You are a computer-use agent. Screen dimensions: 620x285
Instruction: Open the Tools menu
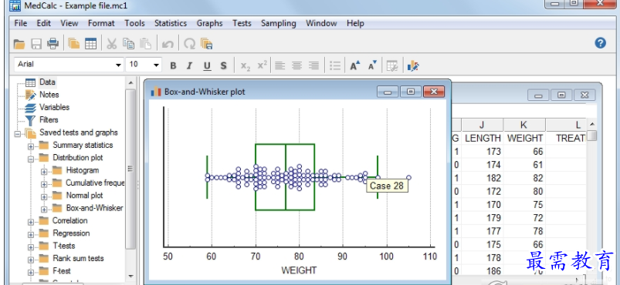pyautogui.click(x=134, y=23)
